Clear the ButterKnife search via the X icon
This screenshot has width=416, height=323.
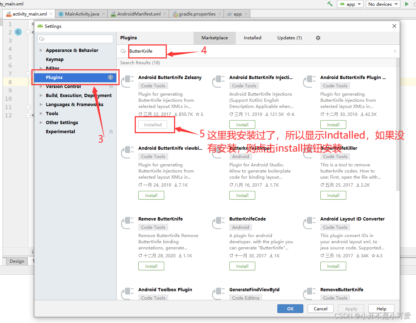point(395,51)
